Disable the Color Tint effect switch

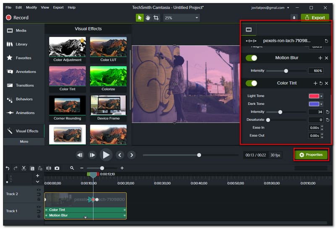[x=252, y=83]
